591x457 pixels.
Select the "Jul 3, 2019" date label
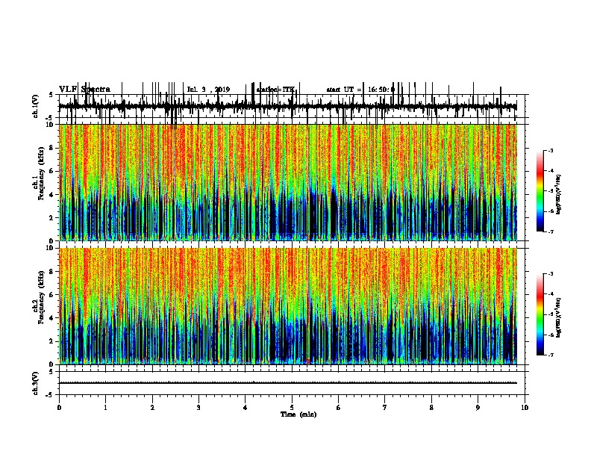click(x=208, y=90)
